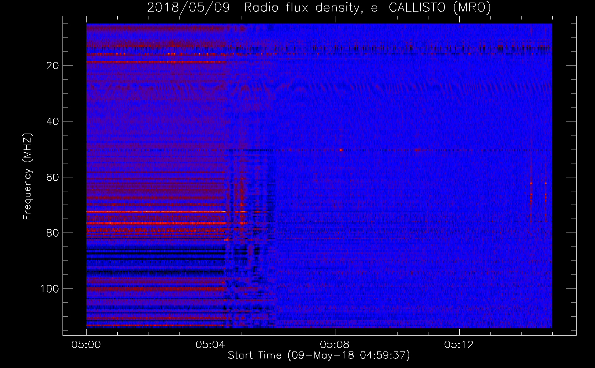Click the '05:12' time tick label

point(459,345)
